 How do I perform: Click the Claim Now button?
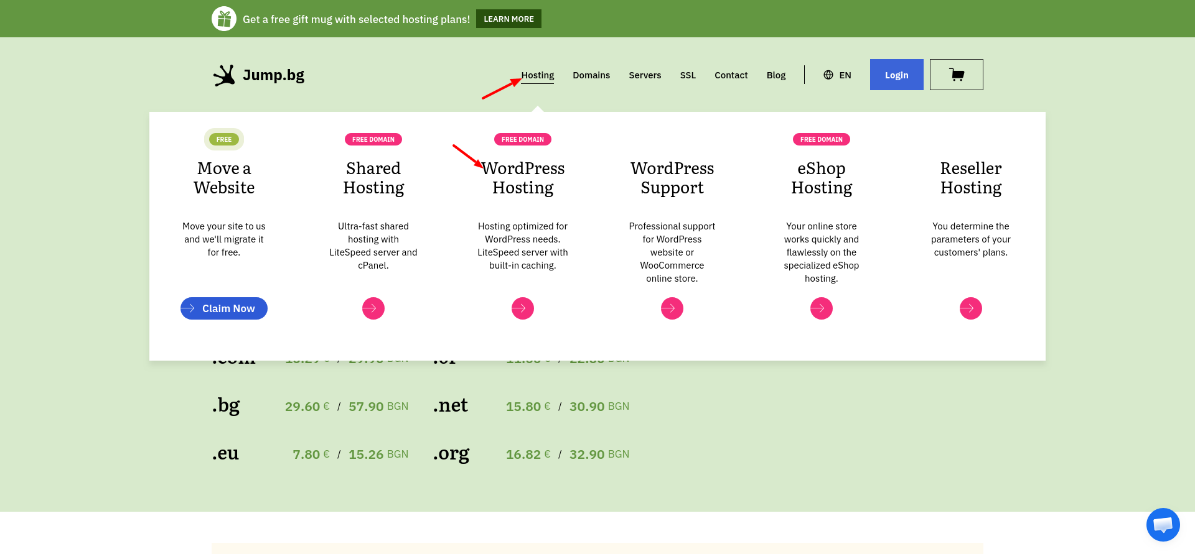click(x=224, y=308)
